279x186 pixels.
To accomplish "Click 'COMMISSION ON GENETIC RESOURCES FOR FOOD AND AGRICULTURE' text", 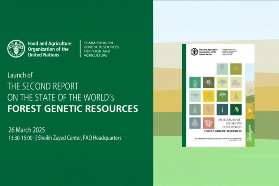I will [101, 49].
